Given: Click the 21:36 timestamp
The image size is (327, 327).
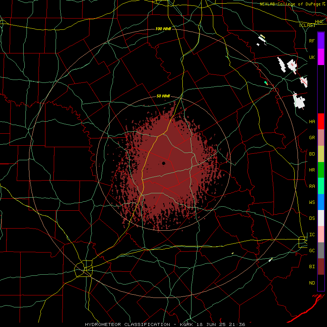Looking at the screenshot, I should (x=237, y=324).
